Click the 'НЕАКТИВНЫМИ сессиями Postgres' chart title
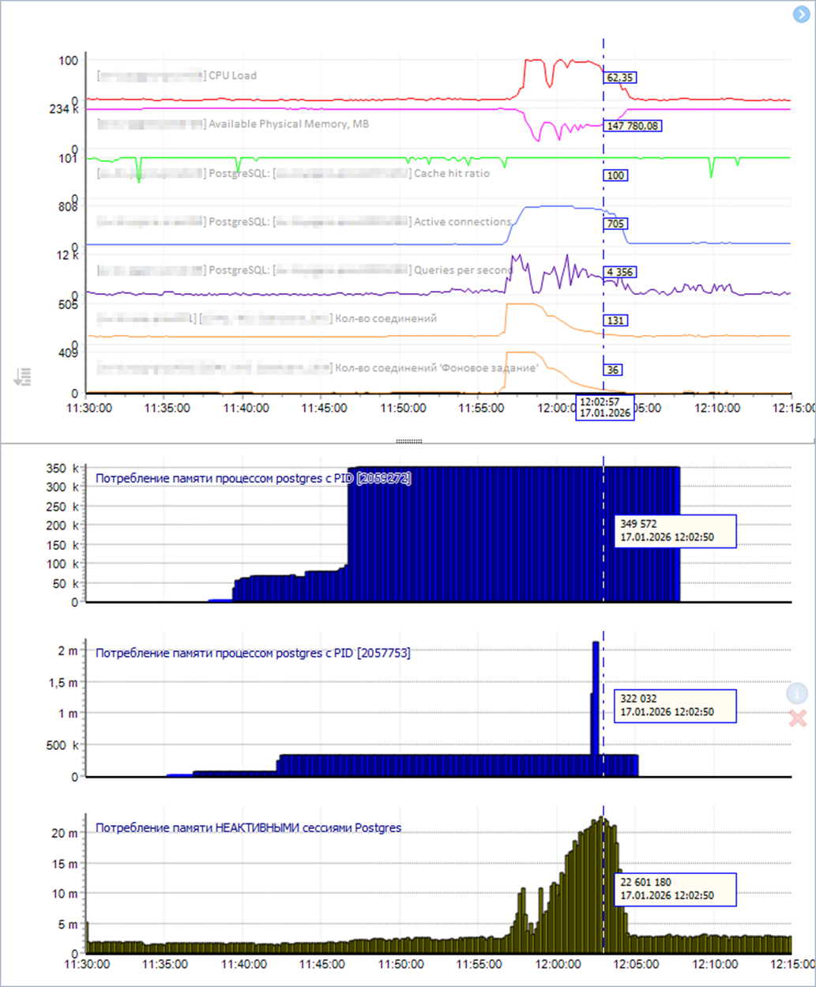816x987 pixels. point(248,828)
